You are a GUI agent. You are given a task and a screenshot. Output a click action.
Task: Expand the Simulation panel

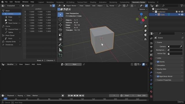tap(161, 66)
